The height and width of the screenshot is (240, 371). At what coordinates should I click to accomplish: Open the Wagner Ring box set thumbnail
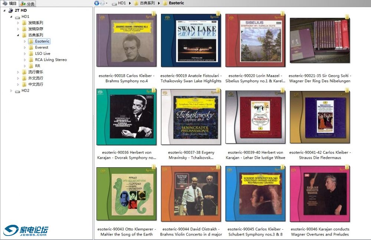320,40
